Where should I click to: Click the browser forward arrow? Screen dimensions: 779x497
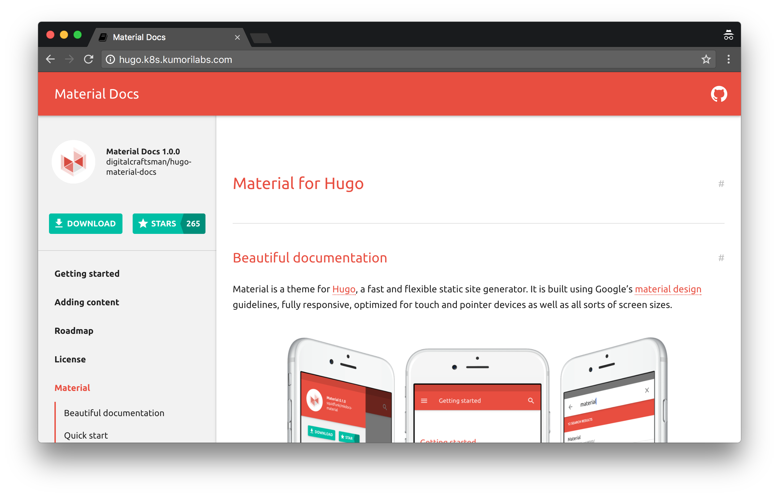click(x=69, y=59)
